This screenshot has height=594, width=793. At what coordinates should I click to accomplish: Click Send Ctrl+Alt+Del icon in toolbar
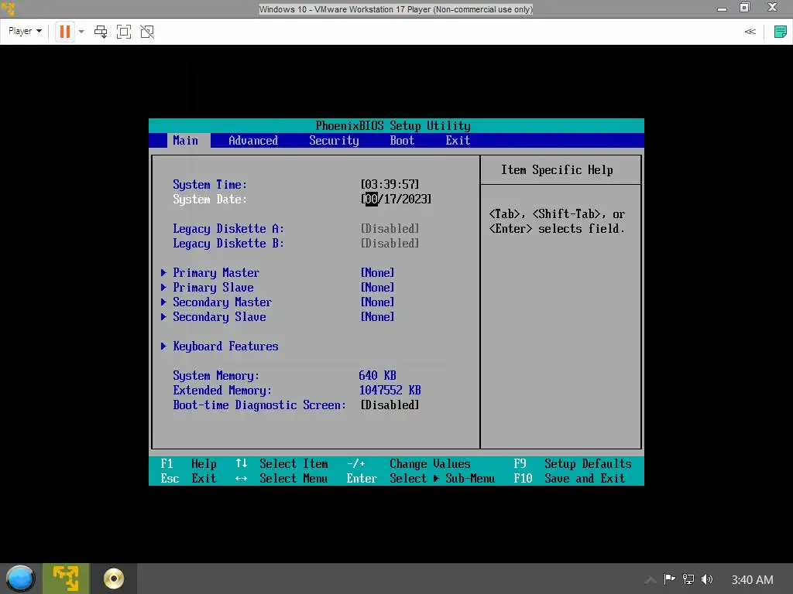[x=101, y=32]
